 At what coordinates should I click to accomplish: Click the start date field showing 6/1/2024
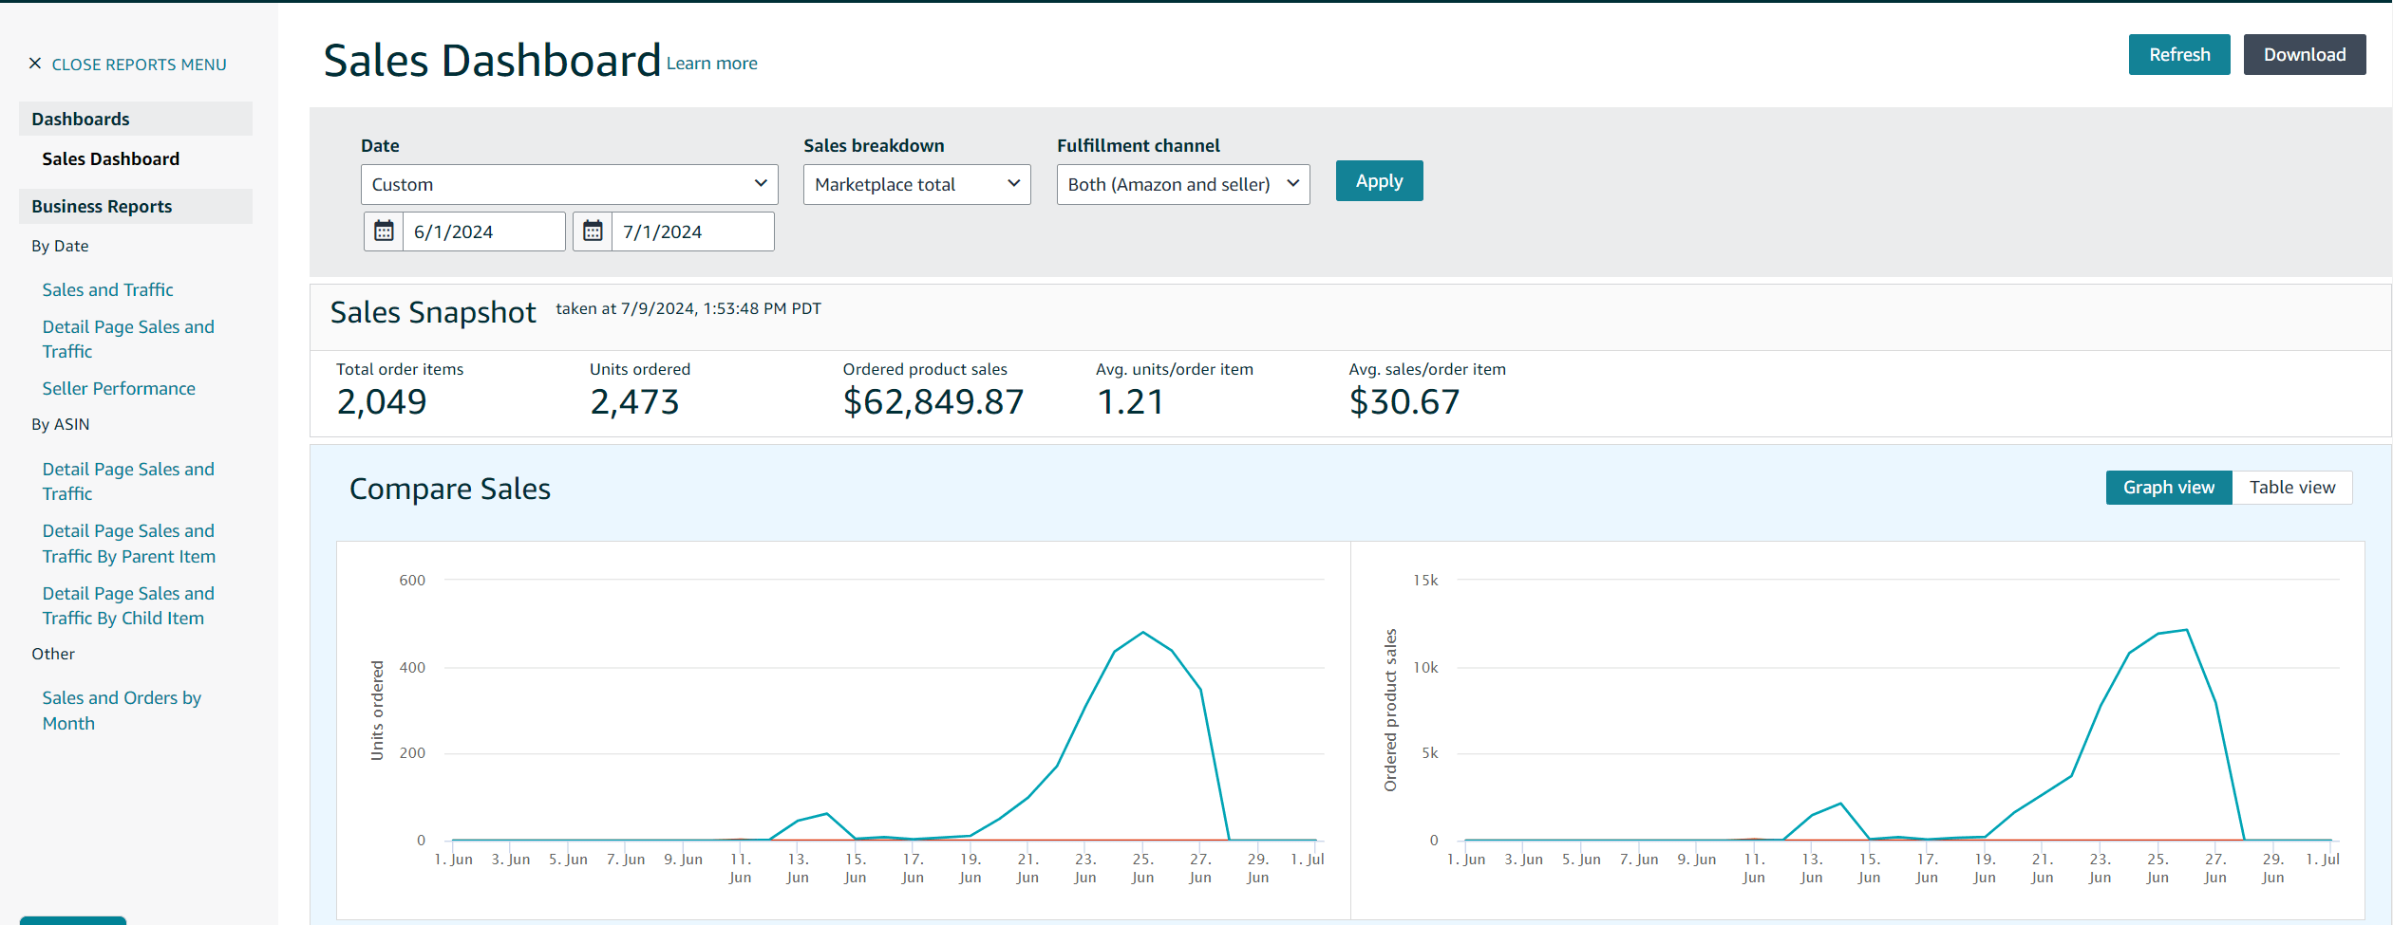(483, 231)
